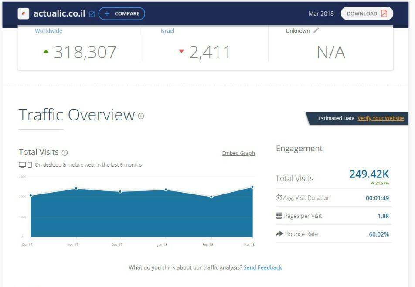
Task: Click the desktop monitor icon under Total Visits
Action: tap(22, 165)
